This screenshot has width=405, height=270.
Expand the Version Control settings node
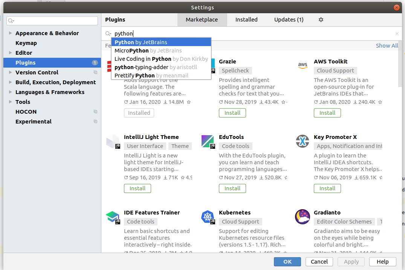pos(10,73)
